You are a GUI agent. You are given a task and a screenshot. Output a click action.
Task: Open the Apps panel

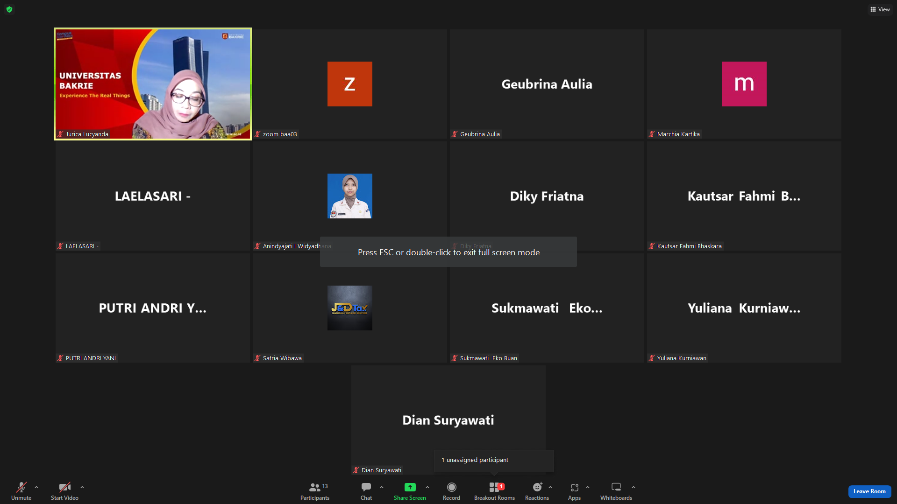(x=574, y=491)
